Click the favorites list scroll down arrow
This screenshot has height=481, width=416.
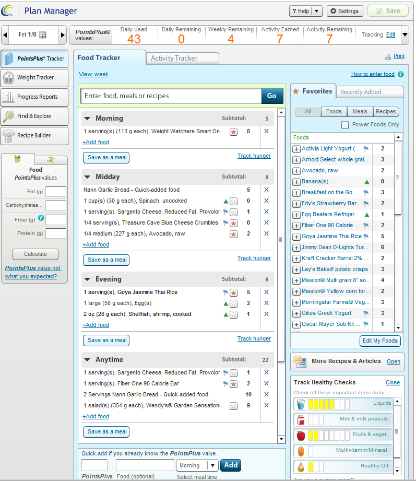(x=398, y=328)
